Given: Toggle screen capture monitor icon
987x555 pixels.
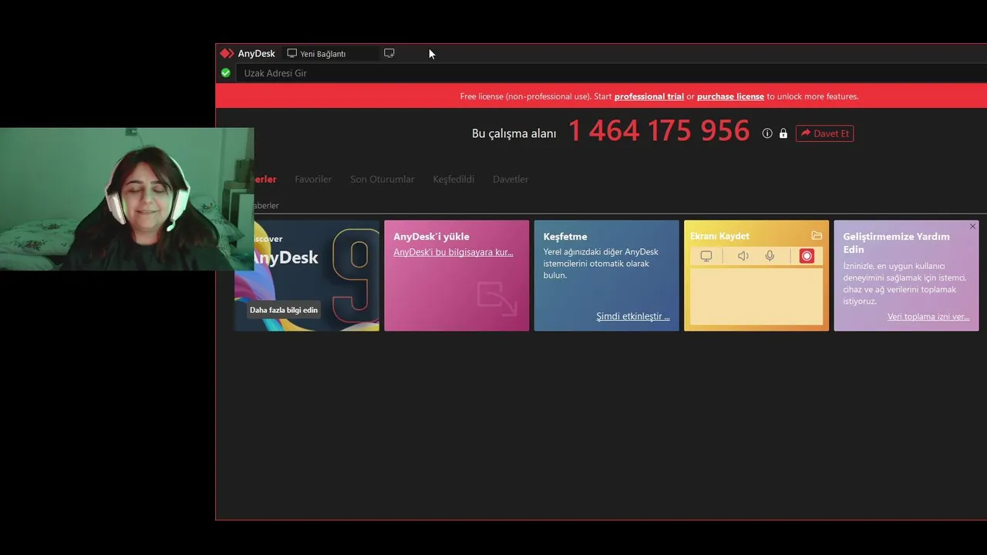Looking at the screenshot, I should [x=706, y=256].
